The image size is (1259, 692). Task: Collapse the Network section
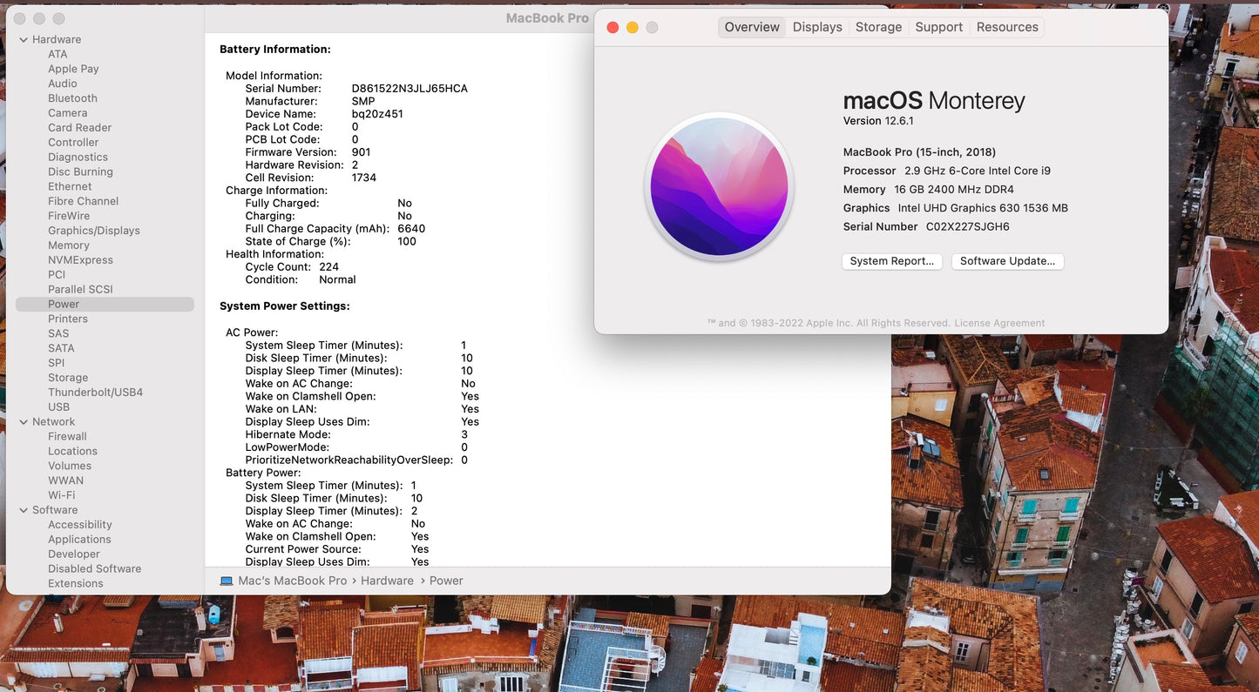point(24,421)
